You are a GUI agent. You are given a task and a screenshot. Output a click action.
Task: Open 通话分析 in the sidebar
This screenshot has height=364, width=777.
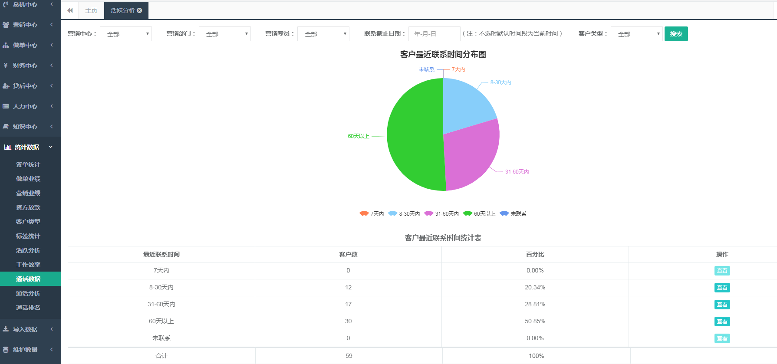[28, 293]
